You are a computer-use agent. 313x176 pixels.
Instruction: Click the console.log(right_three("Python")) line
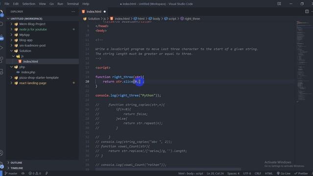click(x=128, y=95)
